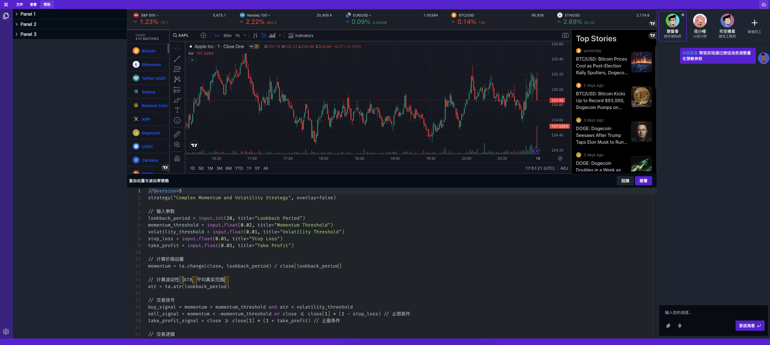Collapse the indicator legend chevron
Screen dimensions: 770x345
click(192, 60)
